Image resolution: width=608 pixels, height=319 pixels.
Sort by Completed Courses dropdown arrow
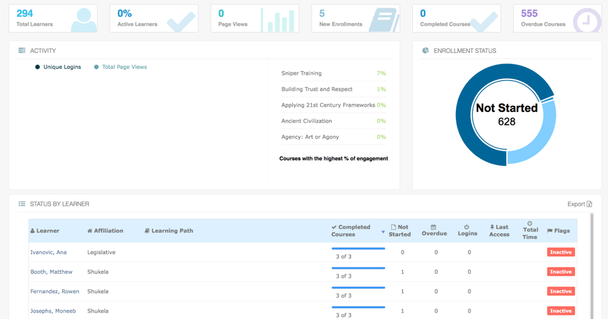pos(383,232)
